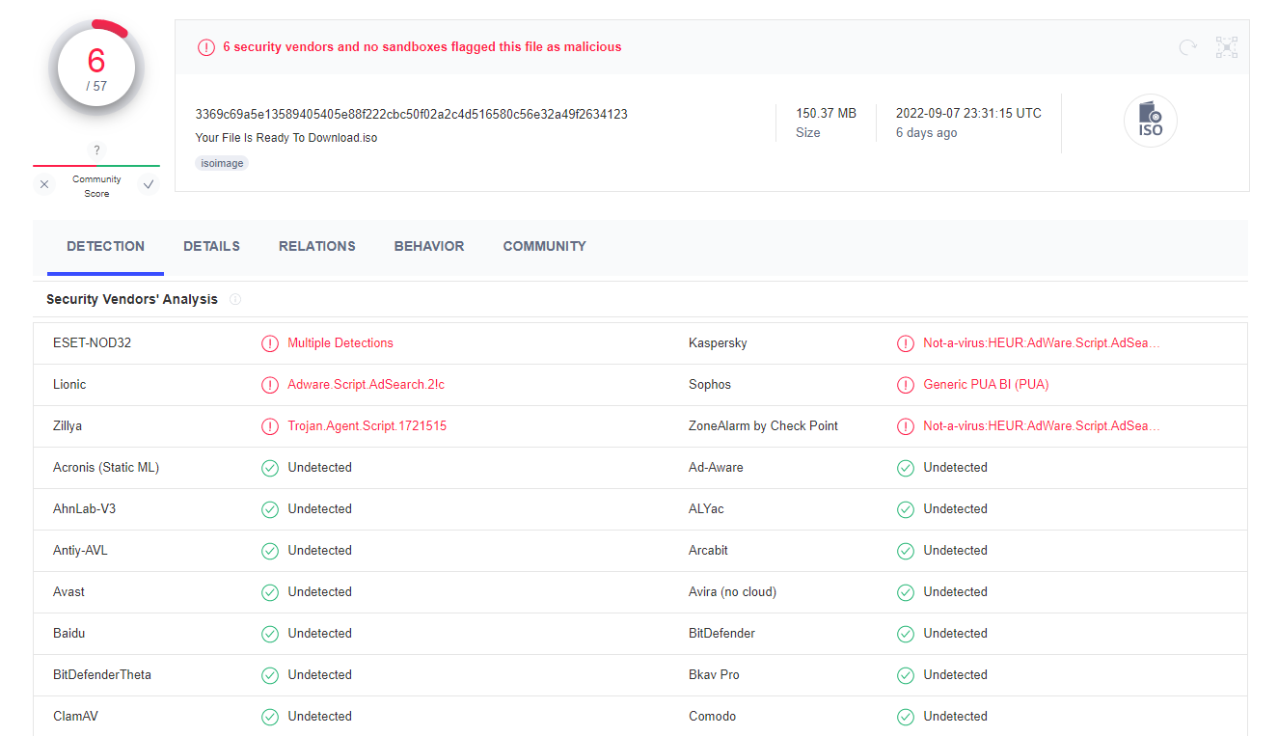
Task: Switch to the DETAILS tab
Action: pyautogui.click(x=211, y=247)
